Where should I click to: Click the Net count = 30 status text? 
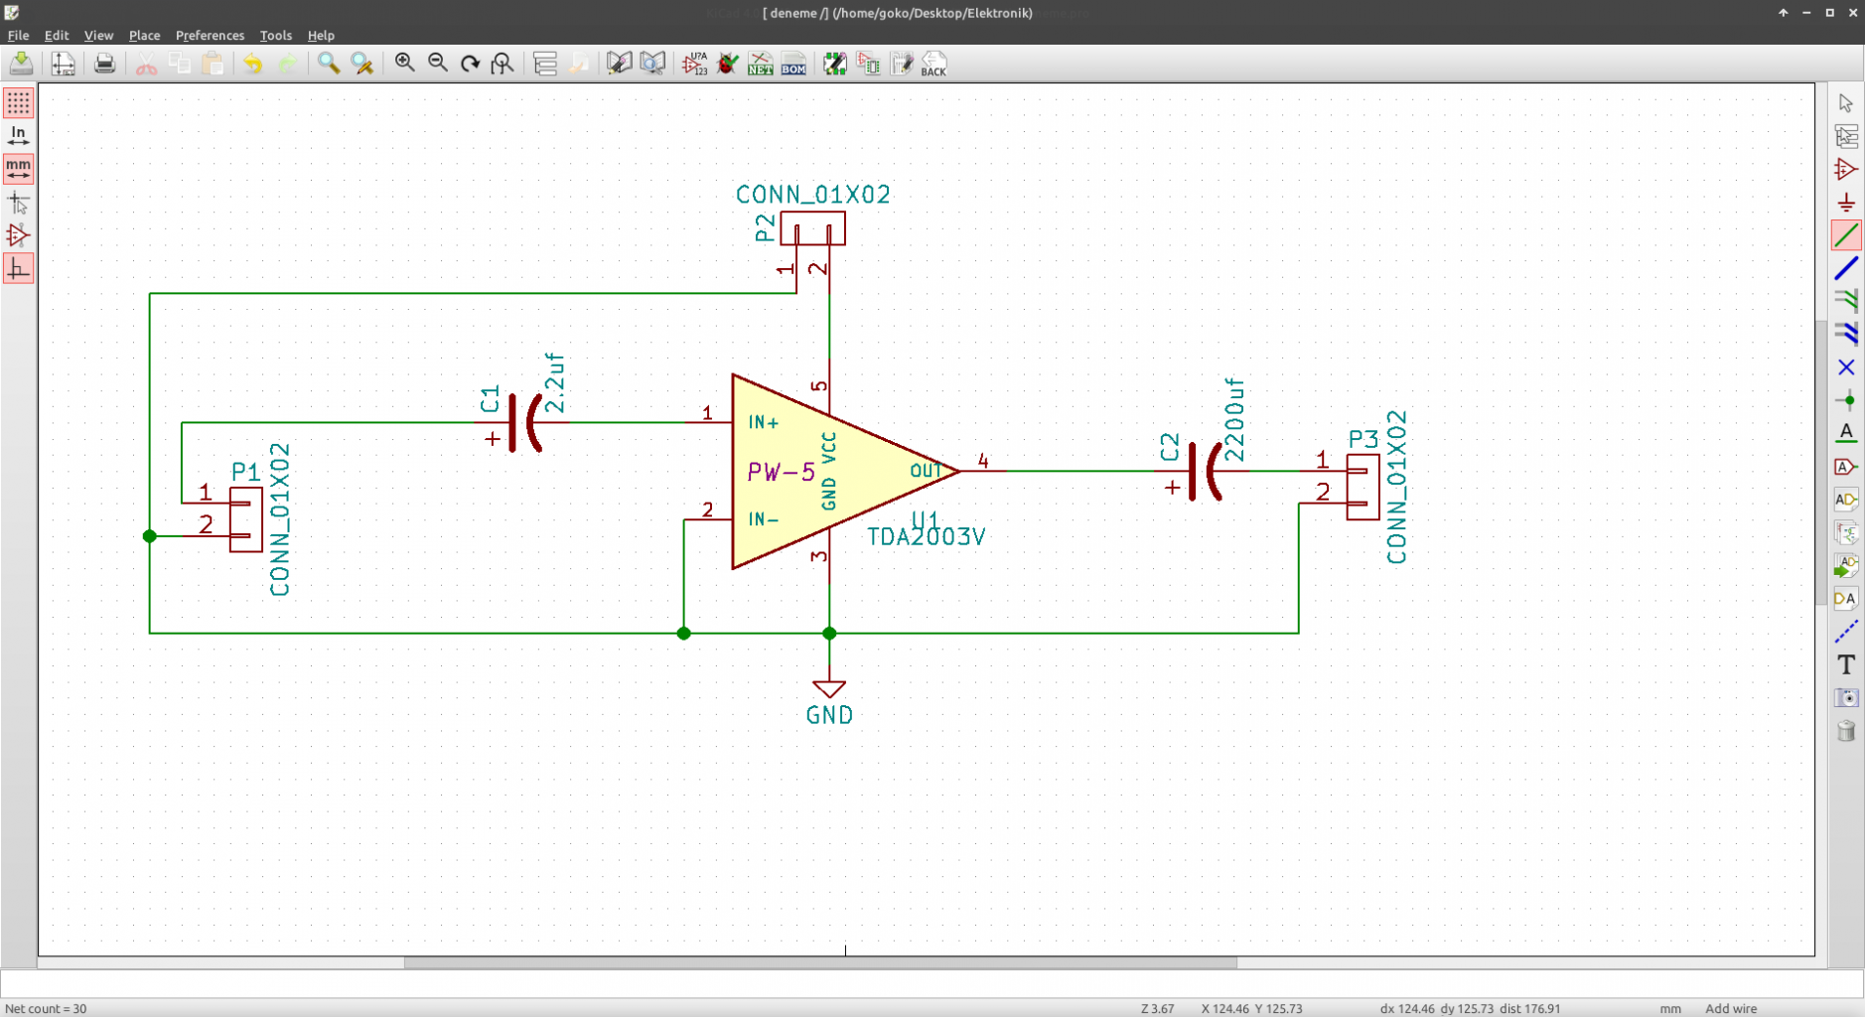pyautogui.click(x=46, y=1008)
